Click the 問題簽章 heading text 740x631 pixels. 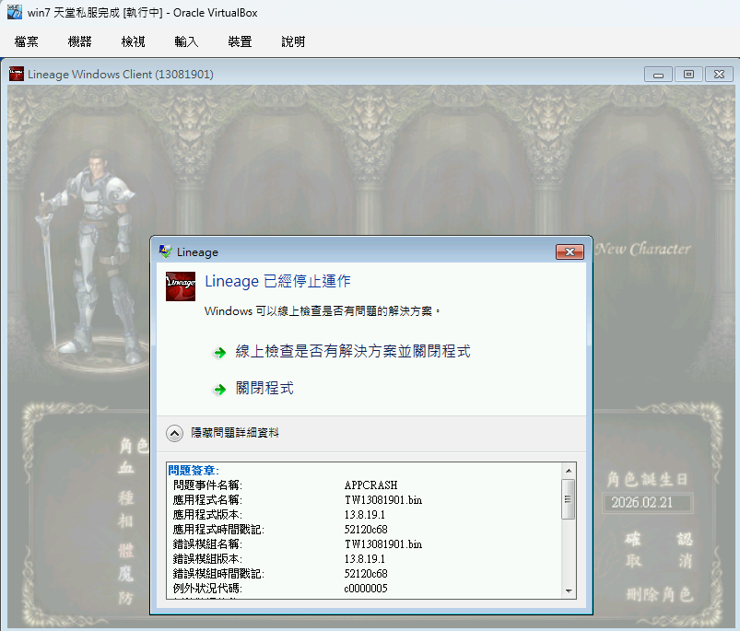tap(194, 470)
